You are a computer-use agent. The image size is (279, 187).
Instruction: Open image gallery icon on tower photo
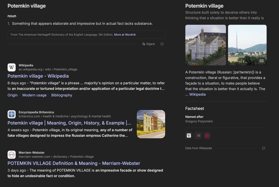click(261, 61)
